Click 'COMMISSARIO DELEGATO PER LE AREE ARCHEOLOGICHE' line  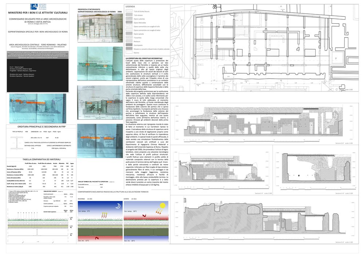pyautogui.click(x=38, y=19)
